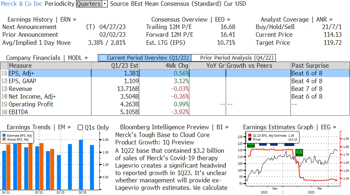Open Merck & Co Inc company link
The height and width of the screenshot is (195, 350).
click(22, 4)
